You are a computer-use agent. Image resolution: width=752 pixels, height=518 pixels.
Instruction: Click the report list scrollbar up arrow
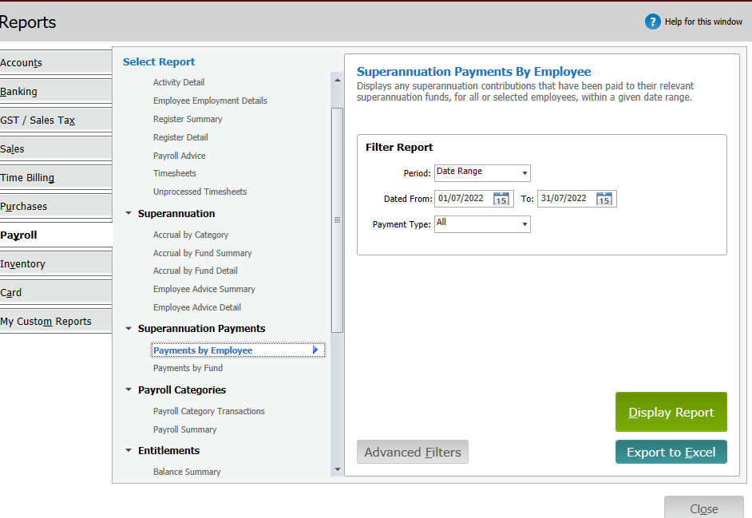[337, 80]
